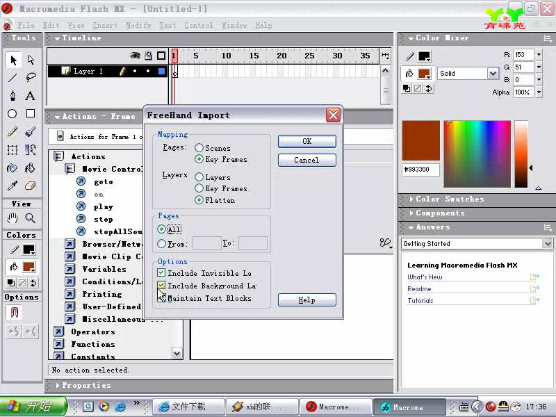The image size is (556, 417).
Task: Choose the Ink Bottle tool
Action: pos(13,167)
